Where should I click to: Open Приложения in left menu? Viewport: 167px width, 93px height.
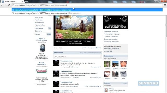(39, 28)
